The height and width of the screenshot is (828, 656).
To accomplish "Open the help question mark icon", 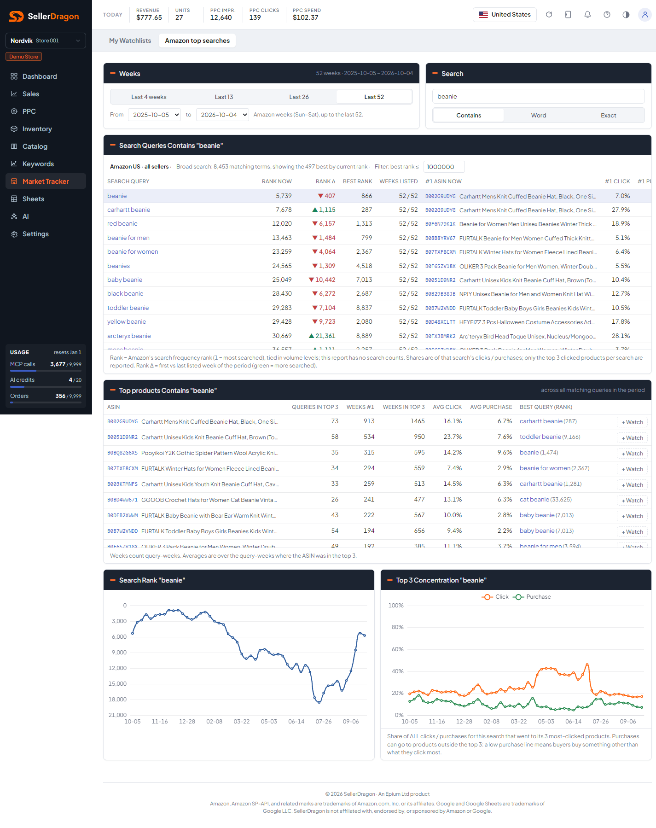I will tap(607, 15).
